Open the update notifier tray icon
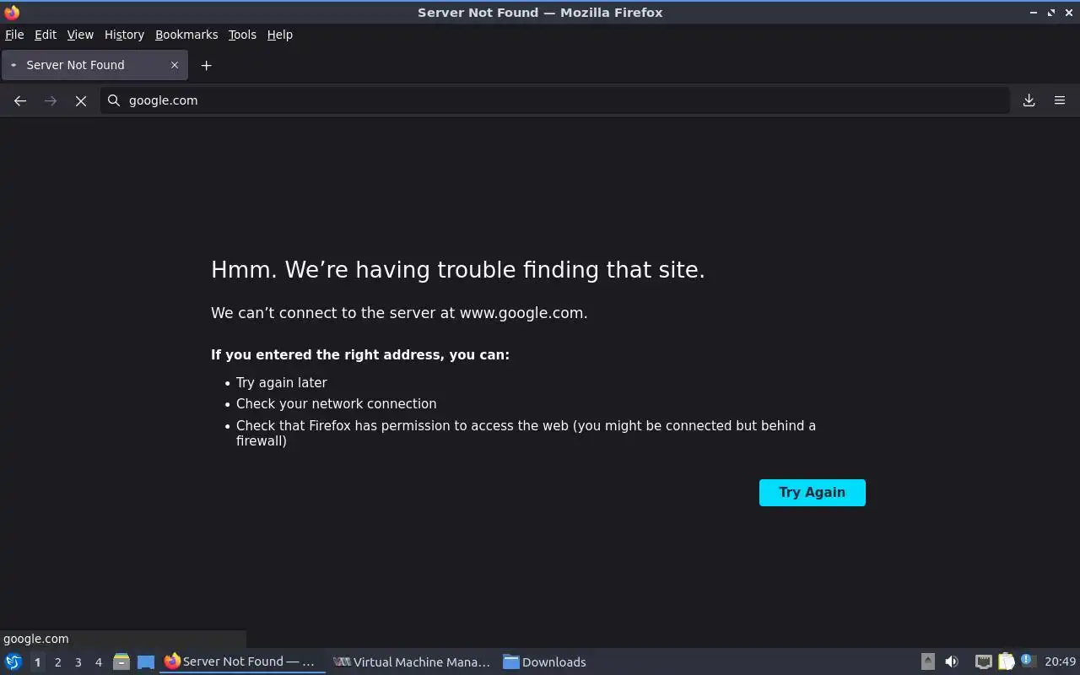Screen dimensions: 1080x675 click(x=1027, y=661)
